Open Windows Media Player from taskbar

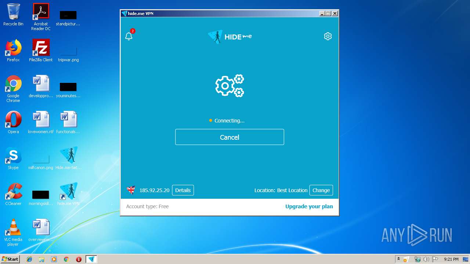click(54, 259)
